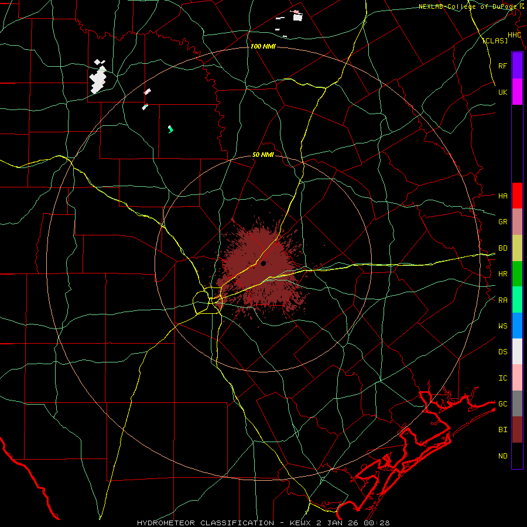Image resolution: width=527 pixels, height=527 pixels.
Task: Select the GC legend label
Action: (503, 404)
